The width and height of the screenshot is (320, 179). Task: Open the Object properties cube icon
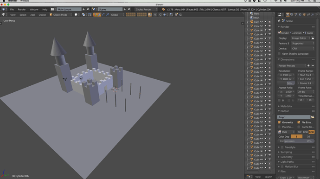[x=304, y=15]
